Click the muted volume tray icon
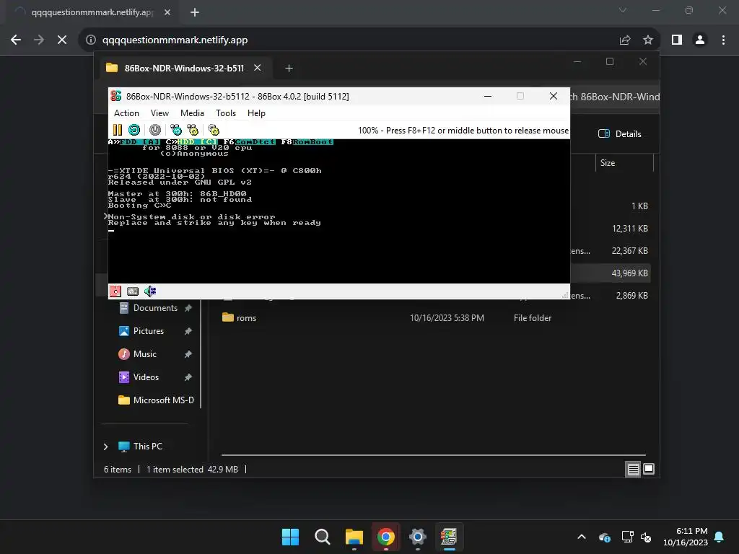Image resolution: width=739 pixels, height=554 pixels. pyautogui.click(x=646, y=537)
